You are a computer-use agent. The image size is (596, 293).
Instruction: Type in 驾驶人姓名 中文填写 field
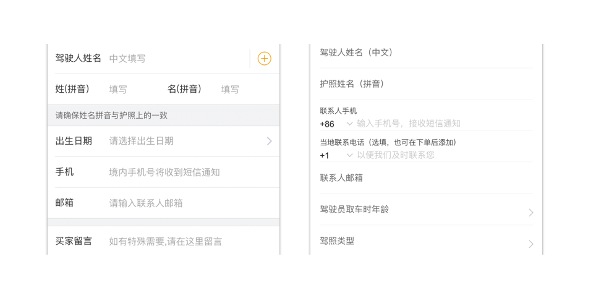pyautogui.click(x=173, y=59)
